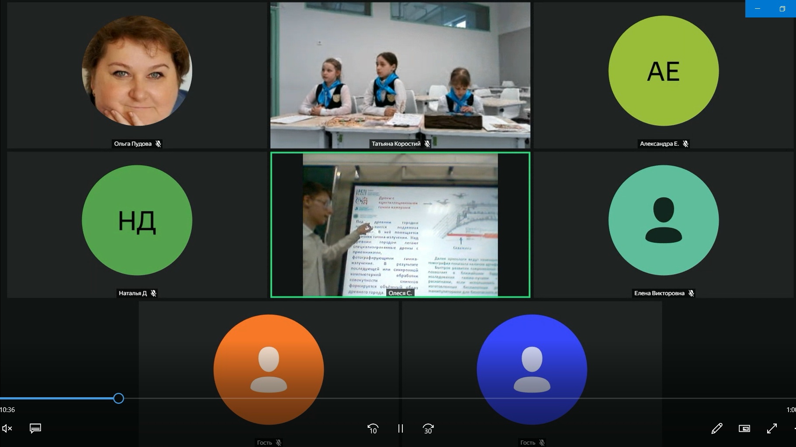Enter full screen mode
Screen dimensions: 796x447
click(772, 429)
